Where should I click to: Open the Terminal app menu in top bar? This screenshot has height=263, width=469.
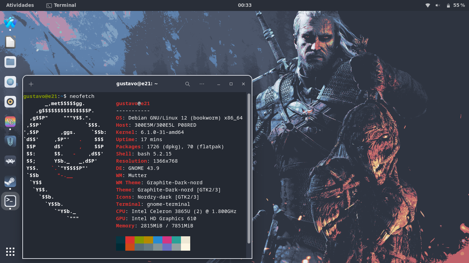[x=61, y=5]
